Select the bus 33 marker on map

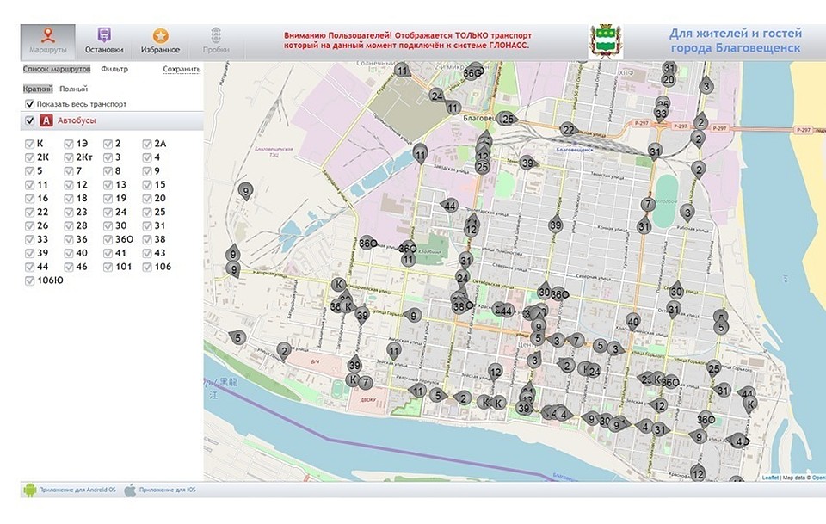click(x=661, y=114)
